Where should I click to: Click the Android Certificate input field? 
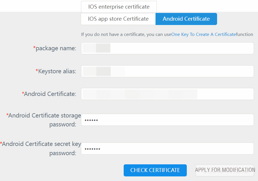(x=167, y=94)
